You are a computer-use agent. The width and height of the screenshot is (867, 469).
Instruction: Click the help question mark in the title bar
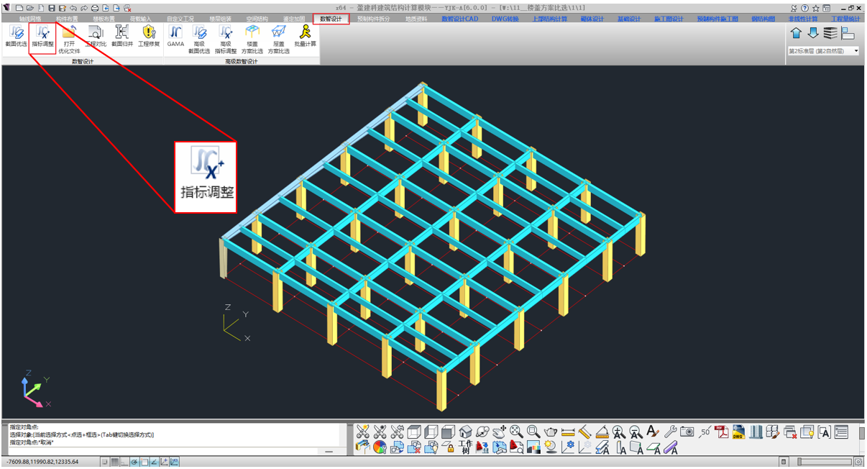click(x=805, y=8)
